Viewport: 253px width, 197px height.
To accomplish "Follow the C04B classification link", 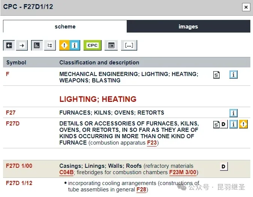I will pos(66,172).
